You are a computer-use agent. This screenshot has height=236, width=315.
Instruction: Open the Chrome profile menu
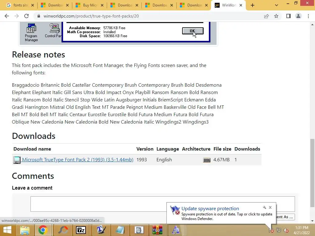[x=298, y=16]
